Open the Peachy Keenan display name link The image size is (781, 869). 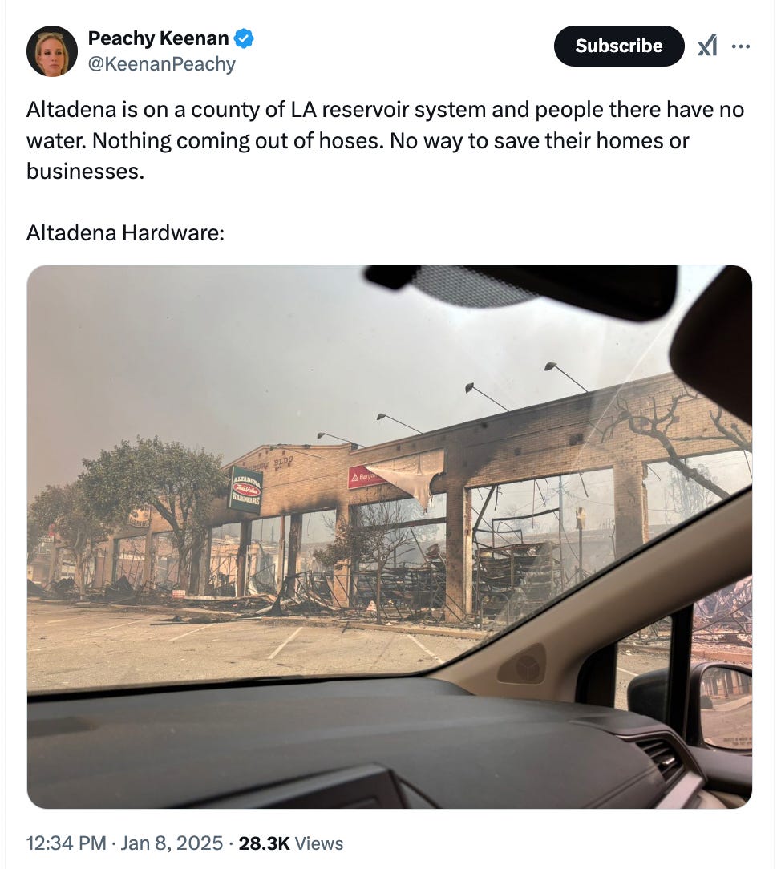tap(158, 38)
